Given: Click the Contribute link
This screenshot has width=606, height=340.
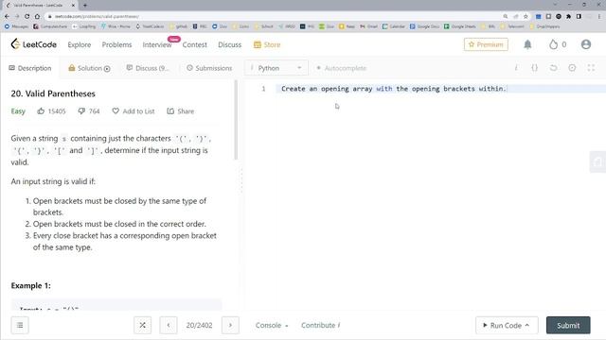Looking at the screenshot, I should pyautogui.click(x=320, y=325).
